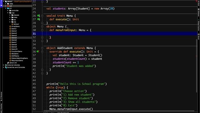
Task: Open OOPDemo from the project tree
Action: (15, 56)
